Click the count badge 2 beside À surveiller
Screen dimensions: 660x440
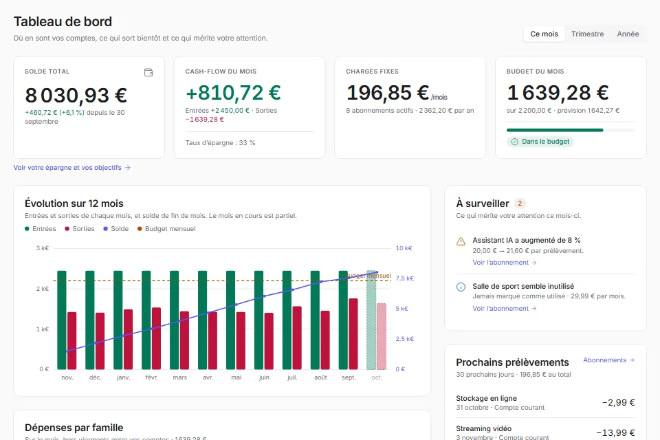pyautogui.click(x=520, y=203)
